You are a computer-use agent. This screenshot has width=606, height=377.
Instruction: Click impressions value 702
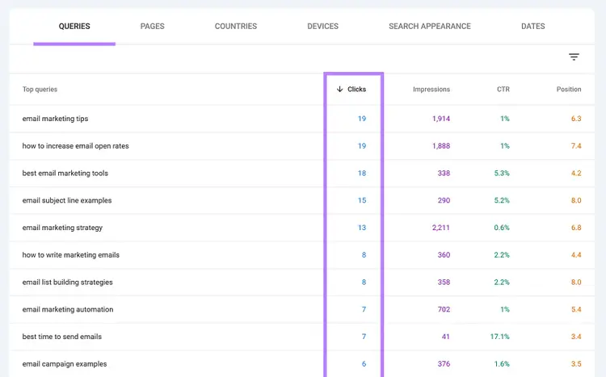(x=444, y=309)
